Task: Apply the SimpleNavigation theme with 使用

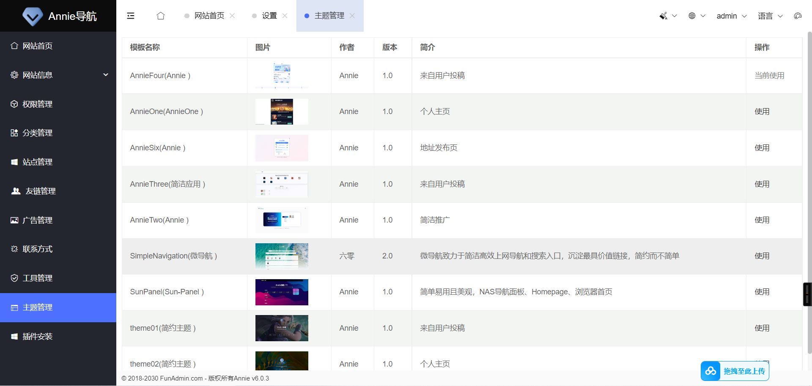Action: point(762,256)
